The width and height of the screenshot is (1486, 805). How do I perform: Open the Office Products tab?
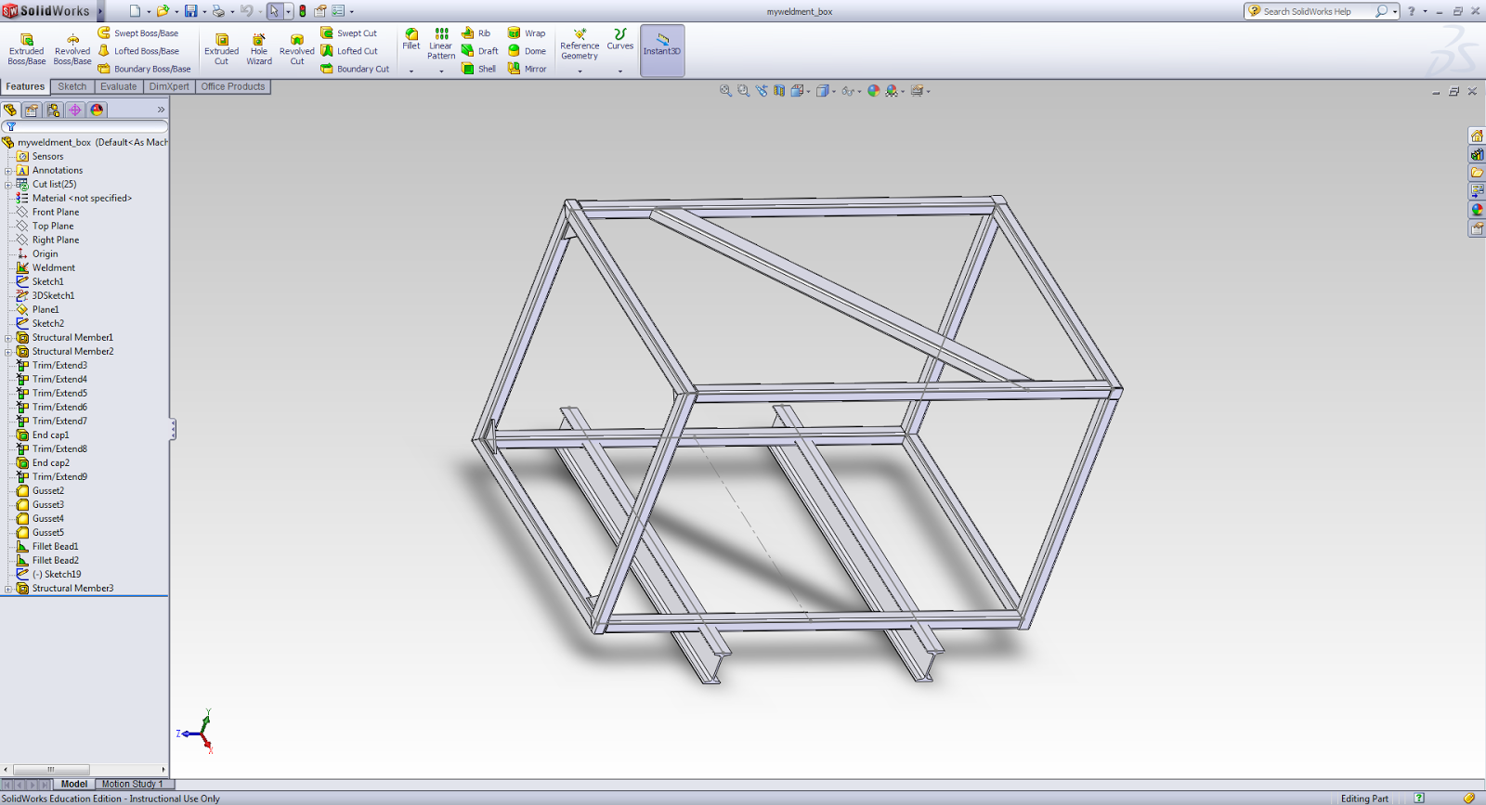[233, 86]
